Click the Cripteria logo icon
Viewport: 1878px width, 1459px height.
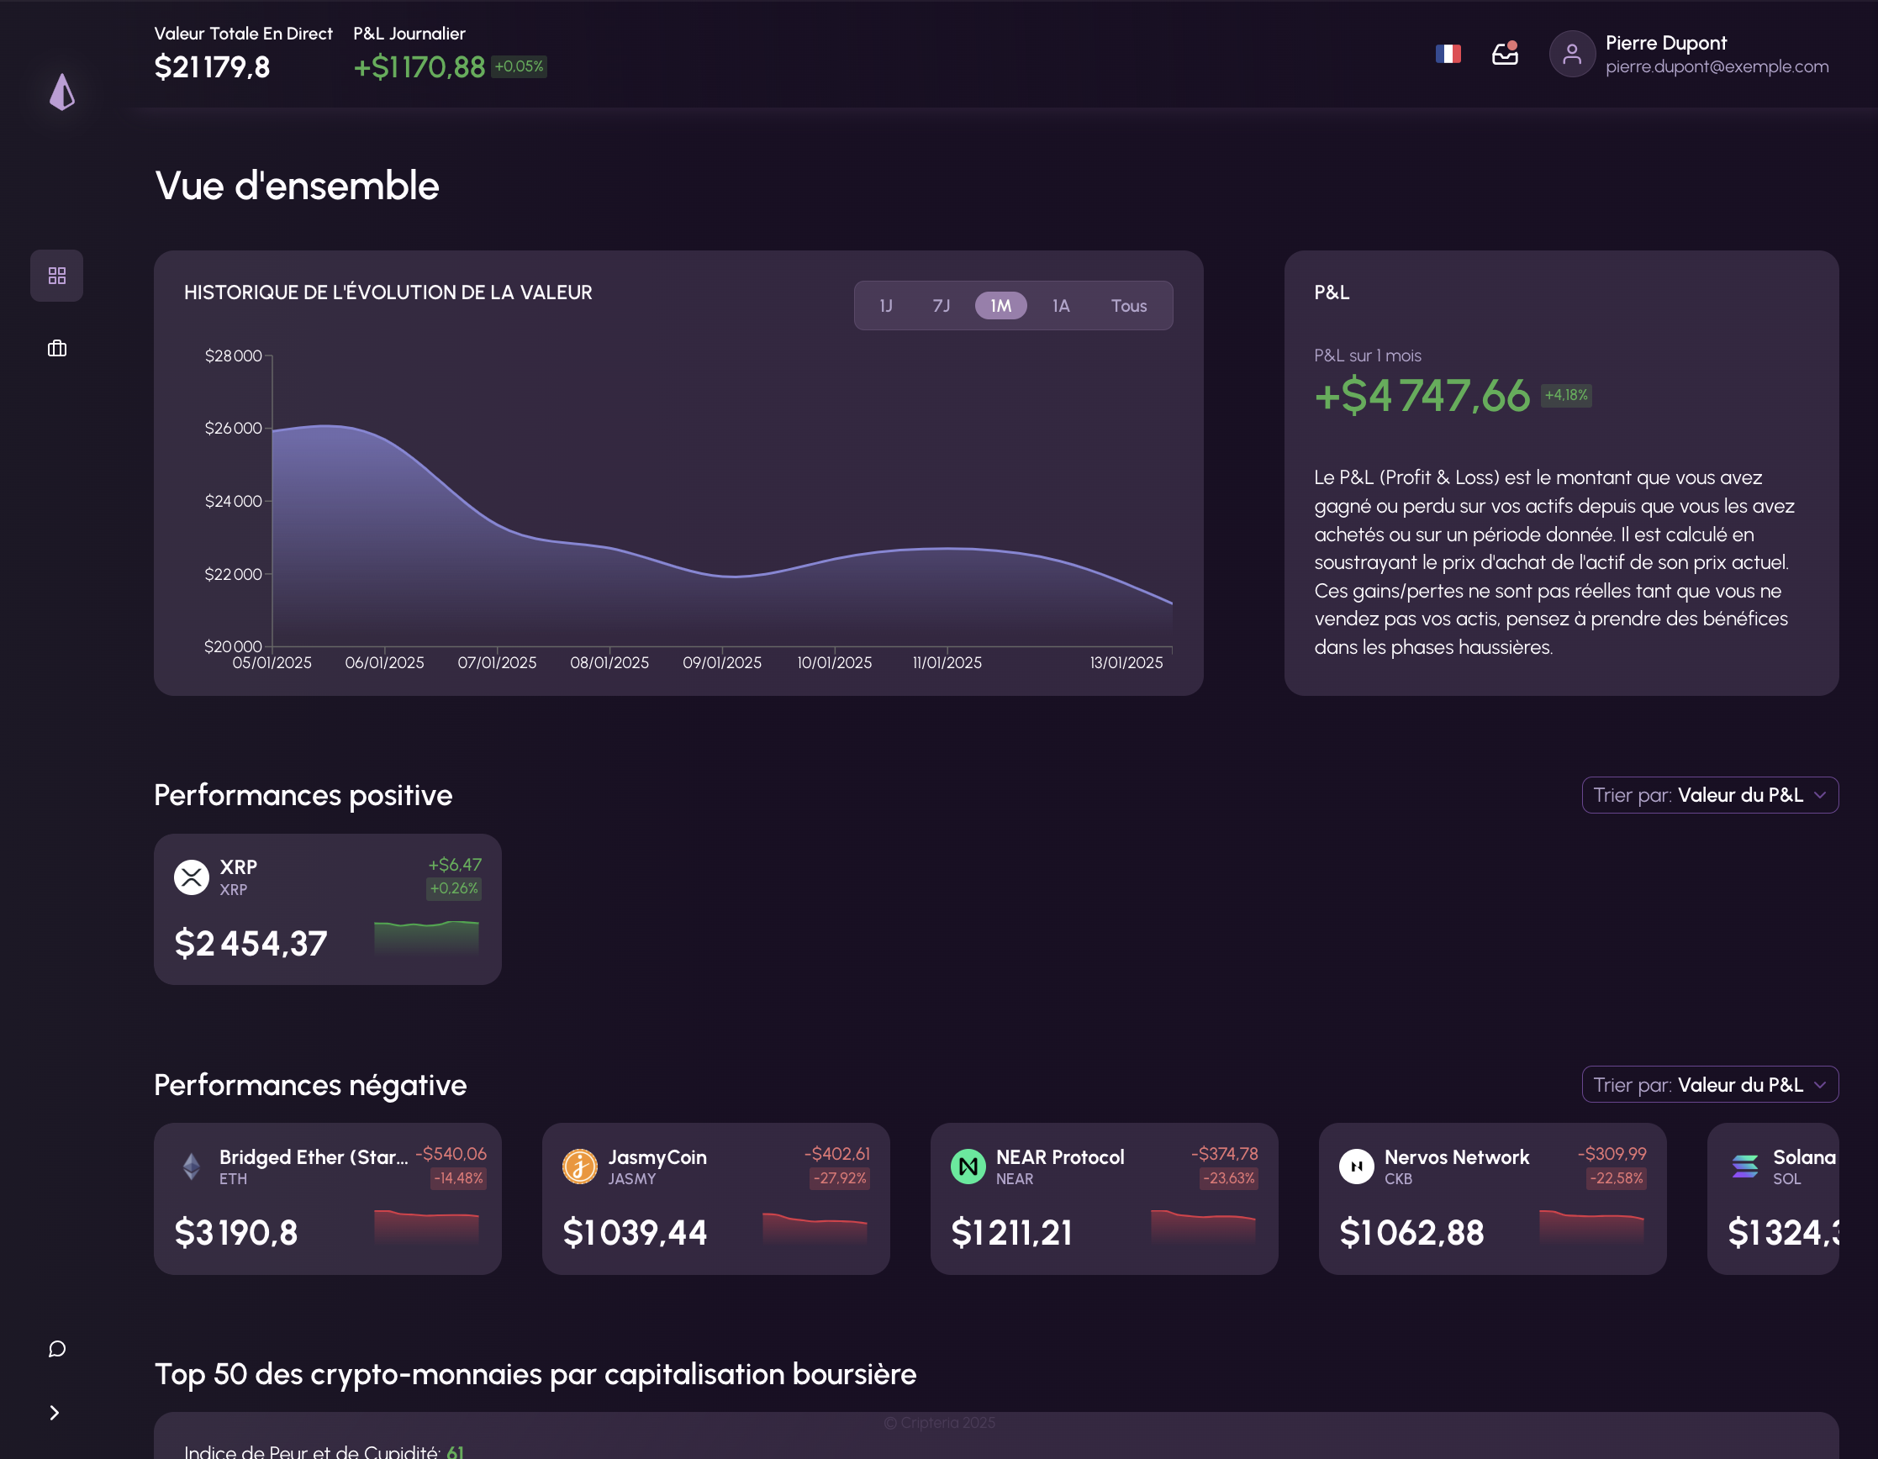62,91
